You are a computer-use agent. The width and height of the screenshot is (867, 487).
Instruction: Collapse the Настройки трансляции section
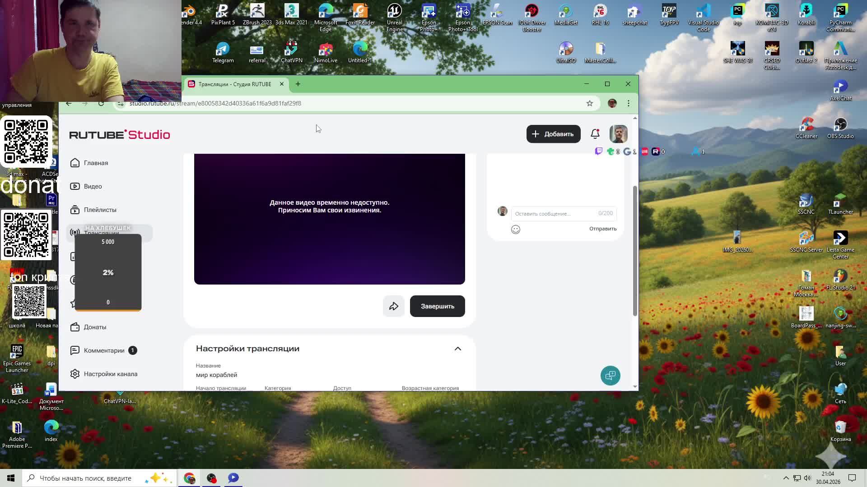[457, 349]
